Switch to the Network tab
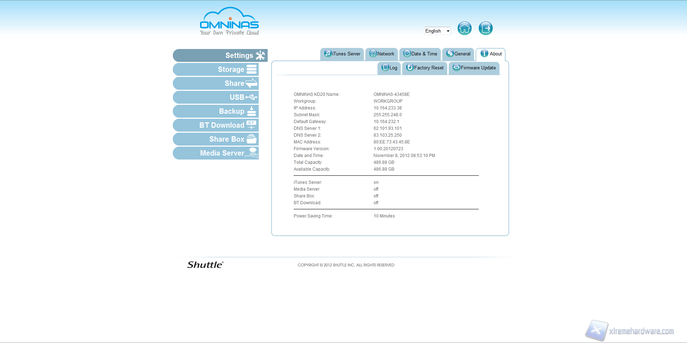The width and height of the screenshot is (687, 343). [382, 54]
